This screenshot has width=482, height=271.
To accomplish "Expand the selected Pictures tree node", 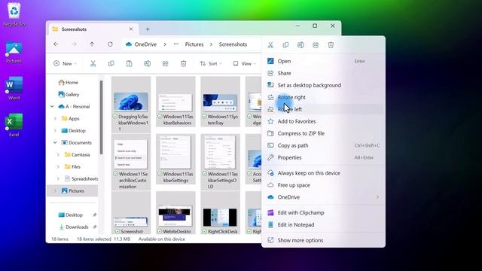I will (55, 190).
